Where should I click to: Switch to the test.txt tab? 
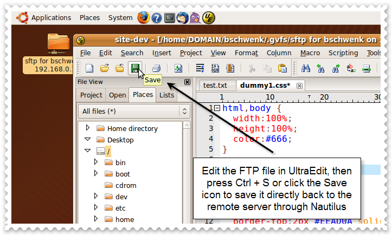[217, 86]
